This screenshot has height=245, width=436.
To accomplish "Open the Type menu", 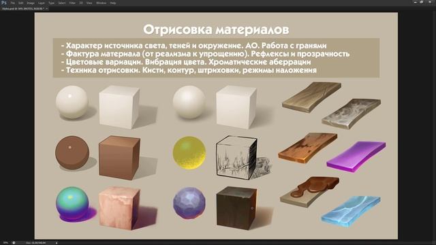I will pyautogui.click(x=52, y=3).
